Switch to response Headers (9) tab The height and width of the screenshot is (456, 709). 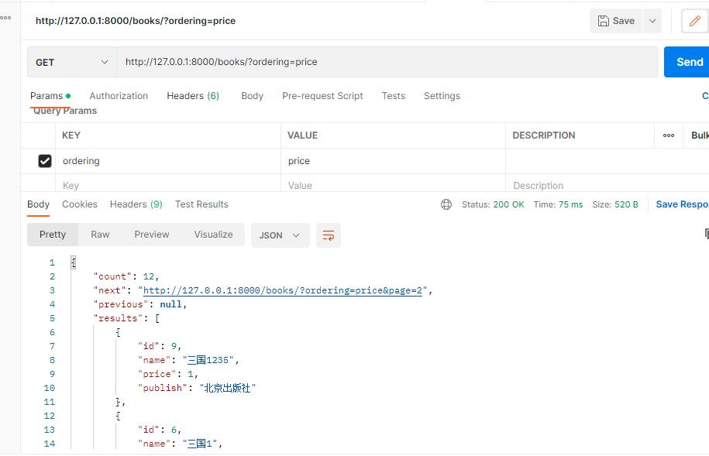coord(136,204)
